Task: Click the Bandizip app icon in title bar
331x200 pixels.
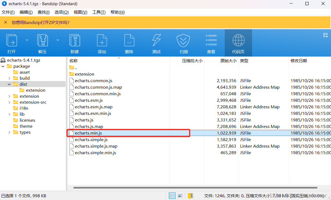Action: [x=4, y=4]
